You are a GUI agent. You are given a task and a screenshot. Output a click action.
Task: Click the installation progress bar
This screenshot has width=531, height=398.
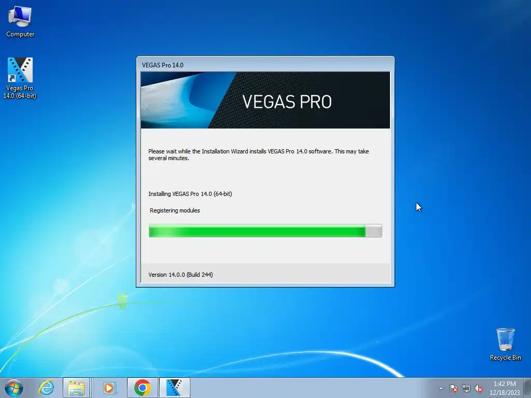click(265, 231)
